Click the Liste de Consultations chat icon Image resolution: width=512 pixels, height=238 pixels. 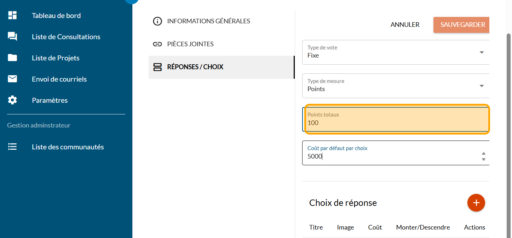[x=12, y=37]
